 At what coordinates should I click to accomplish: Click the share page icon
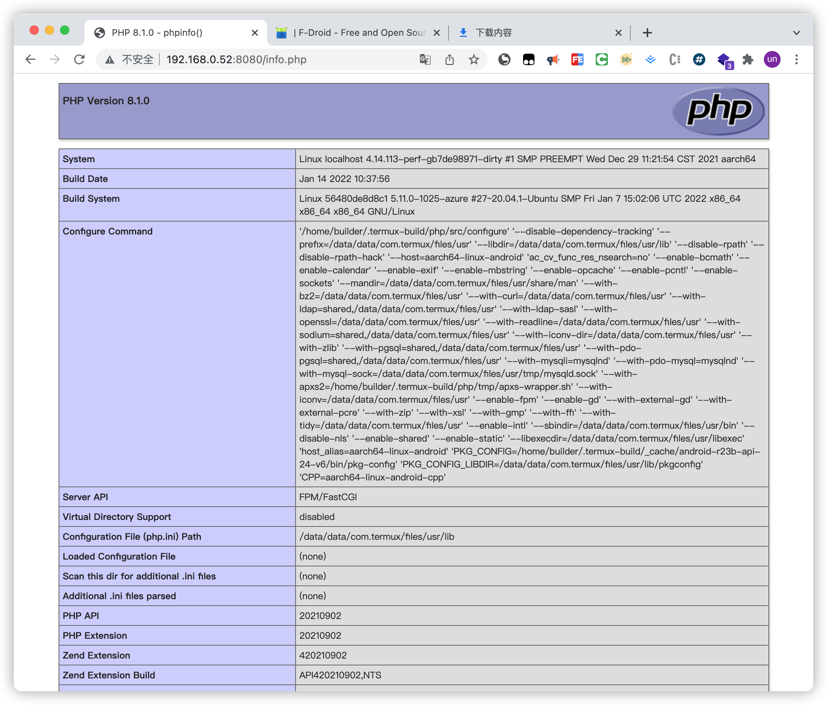(x=449, y=59)
